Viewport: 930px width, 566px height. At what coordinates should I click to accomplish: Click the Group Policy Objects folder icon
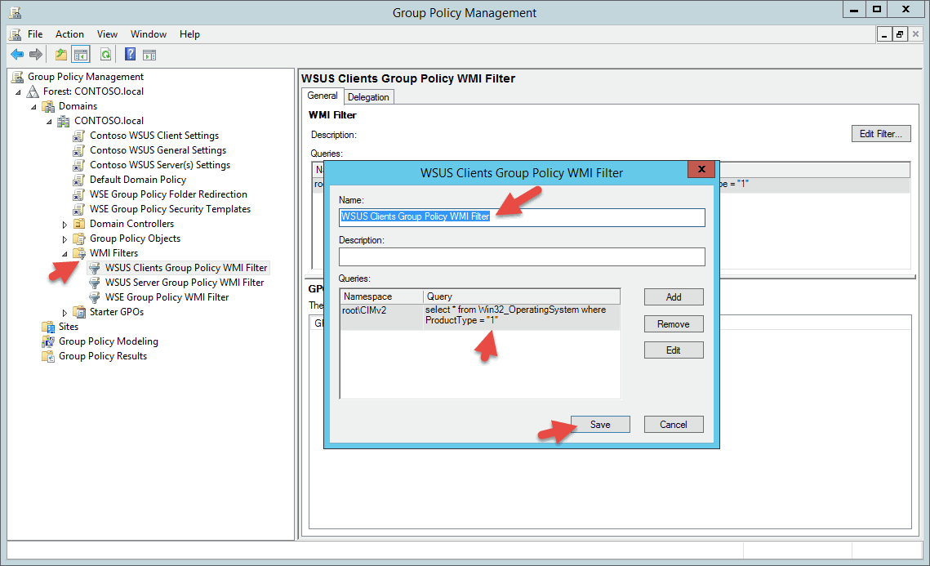pyautogui.click(x=79, y=238)
